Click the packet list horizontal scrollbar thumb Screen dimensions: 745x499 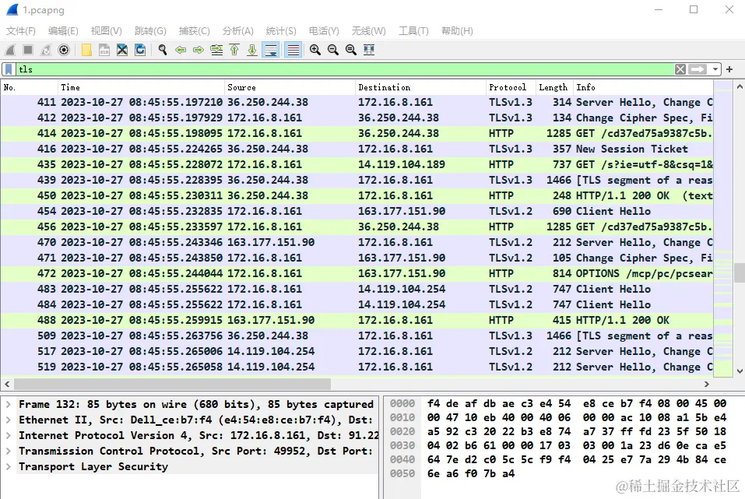point(173,384)
